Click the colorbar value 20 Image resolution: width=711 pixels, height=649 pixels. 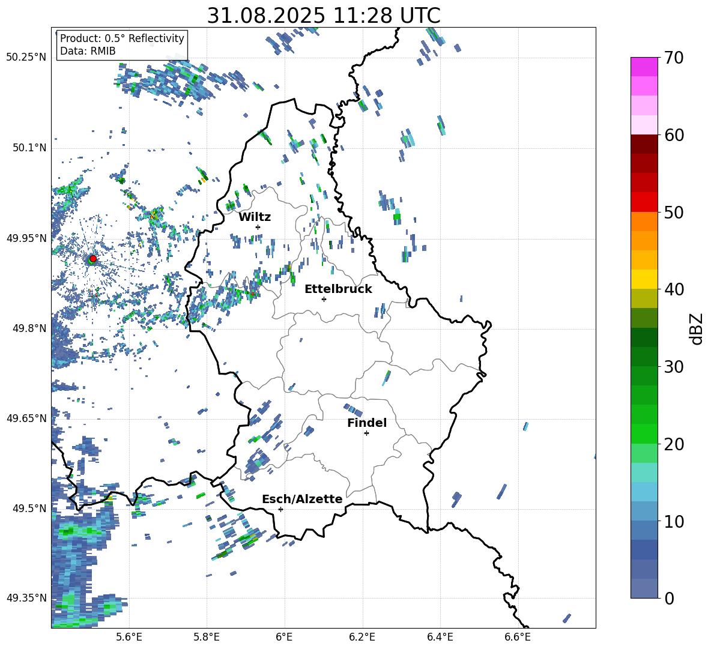[674, 444]
